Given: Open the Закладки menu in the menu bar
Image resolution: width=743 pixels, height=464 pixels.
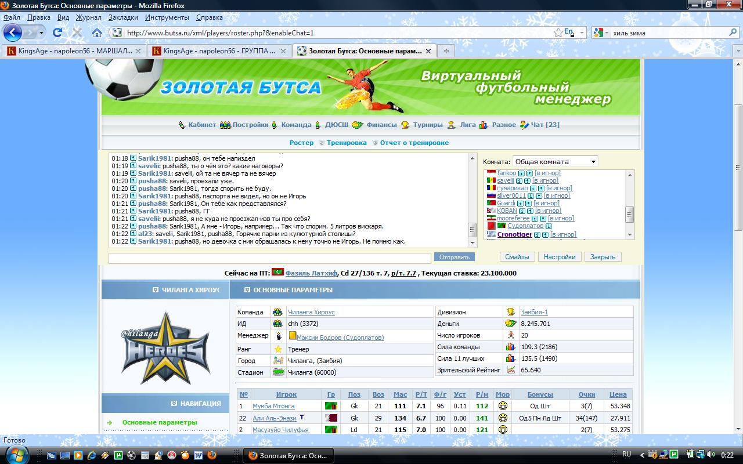Looking at the screenshot, I should (123, 17).
